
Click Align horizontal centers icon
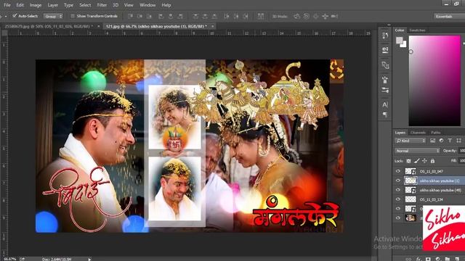coord(171,16)
